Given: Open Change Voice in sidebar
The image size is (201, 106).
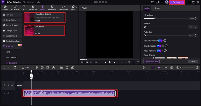Looking at the screenshot, I should click(x=12, y=30).
